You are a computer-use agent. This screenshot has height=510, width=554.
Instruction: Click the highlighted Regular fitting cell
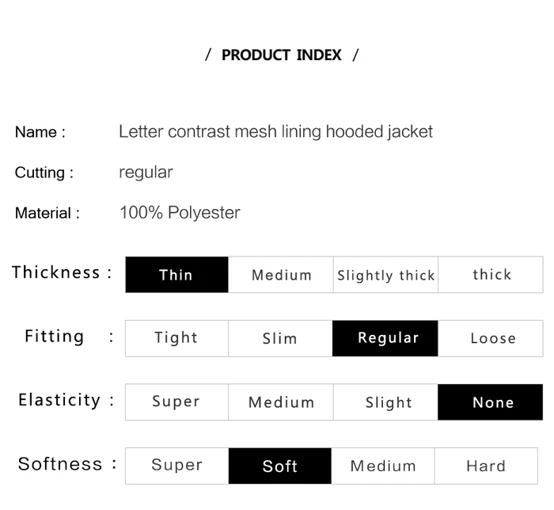tap(385, 338)
